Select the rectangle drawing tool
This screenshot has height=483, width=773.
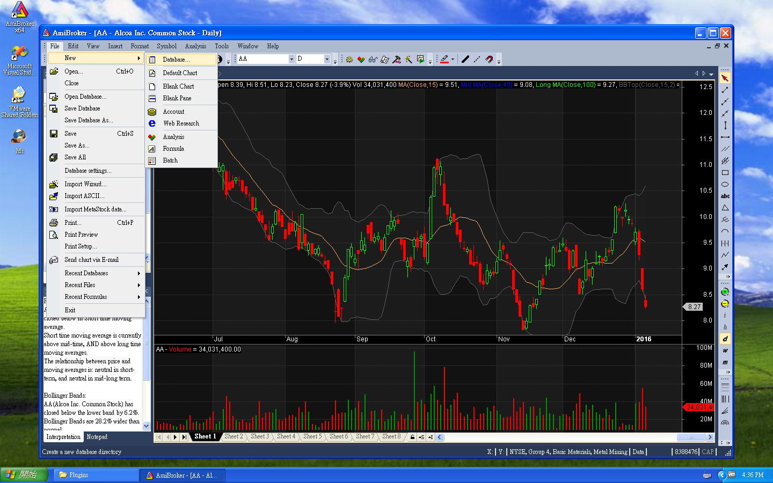point(725,173)
